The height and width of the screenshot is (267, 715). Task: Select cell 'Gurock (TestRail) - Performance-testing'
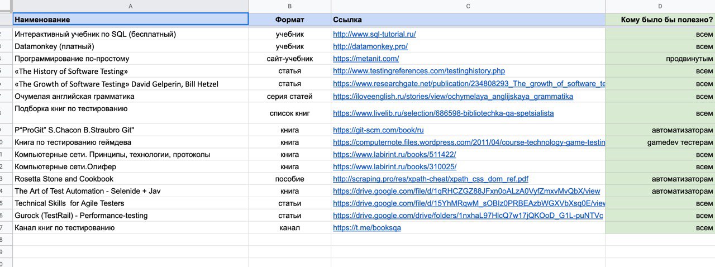(131, 216)
